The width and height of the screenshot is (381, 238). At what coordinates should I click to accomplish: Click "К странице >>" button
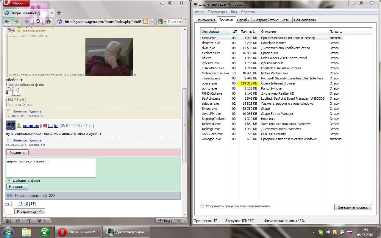point(29,211)
